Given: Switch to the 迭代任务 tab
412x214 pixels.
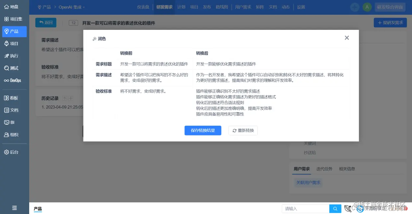Looking at the screenshot, I should click(324, 169).
